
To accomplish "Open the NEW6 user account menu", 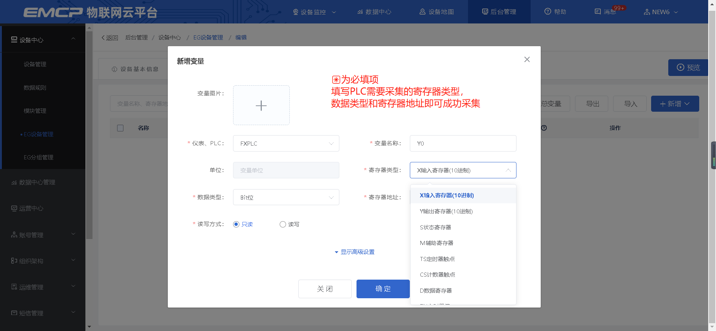I will [661, 12].
